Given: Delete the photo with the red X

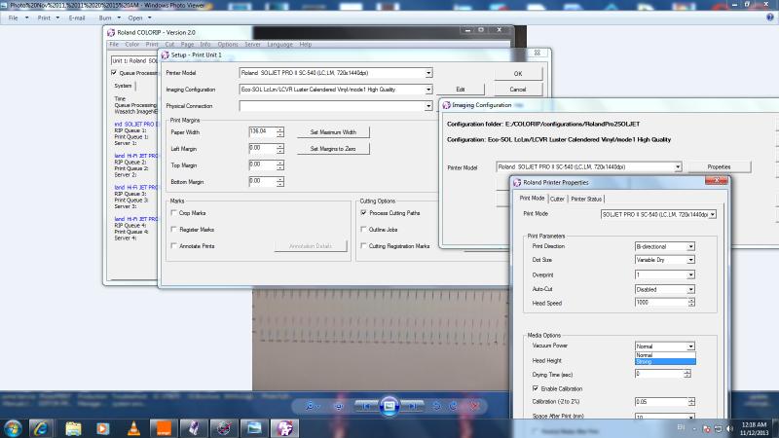Looking at the screenshot, I should (x=475, y=406).
